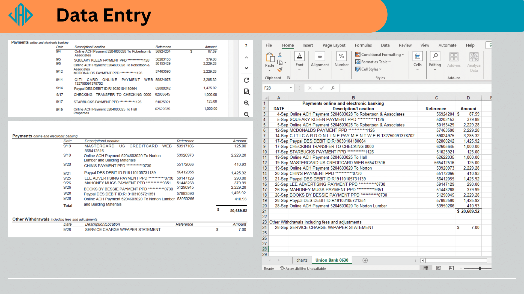Click the PDF viewer zoom in icon
This screenshot has height=294, width=524.
tap(246, 103)
